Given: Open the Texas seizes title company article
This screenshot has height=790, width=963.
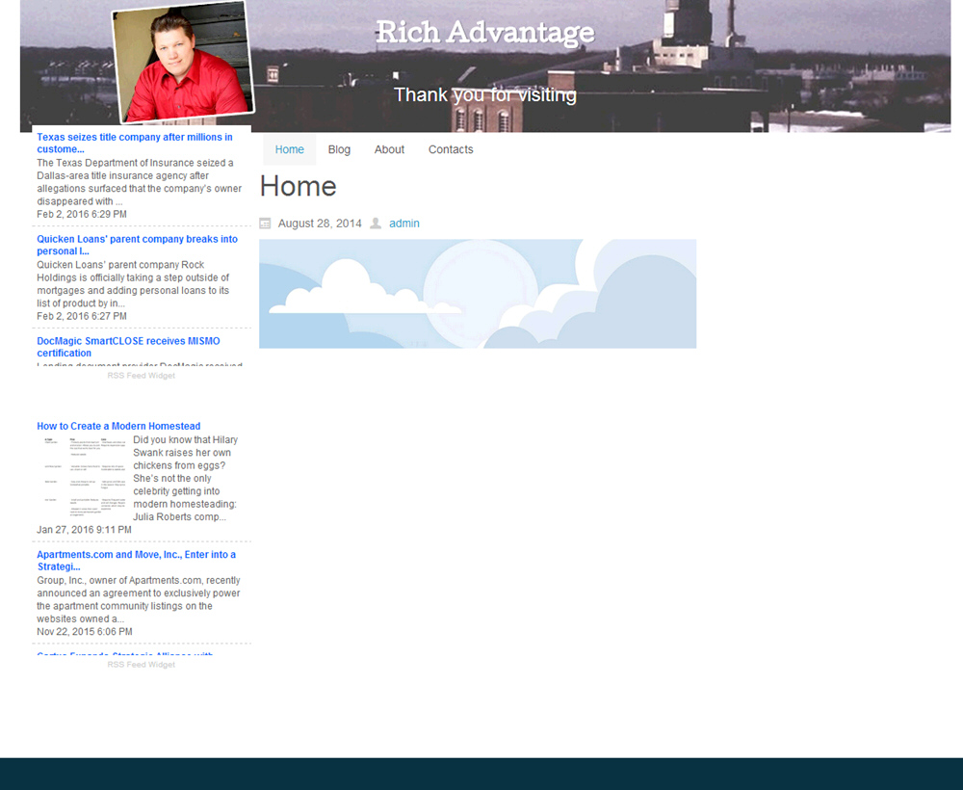Looking at the screenshot, I should [135, 144].
